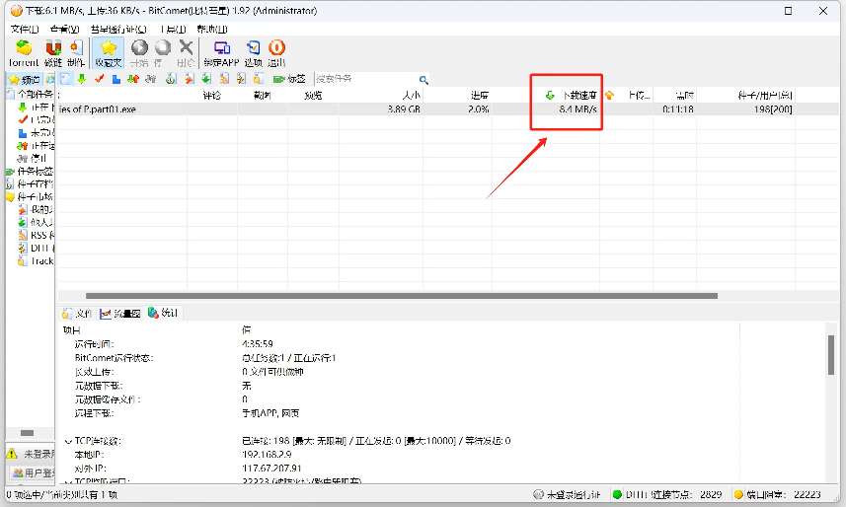
Task: Open Options (选项) from the toolbar
Action: 254,51
